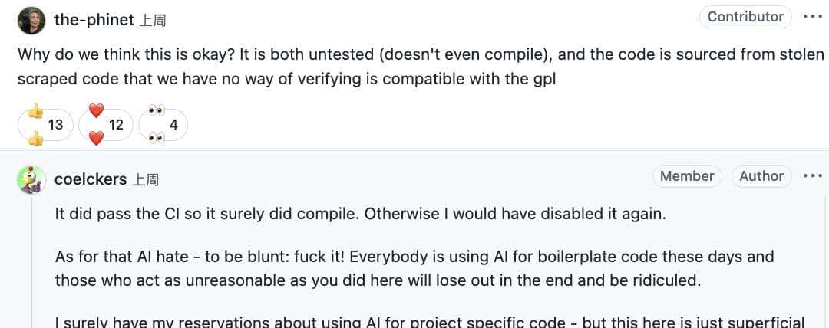Image resolution: width=829 pixels, height=328 pixels.
Task: Open the-phinet username profile link
Action: click(94, 21)
